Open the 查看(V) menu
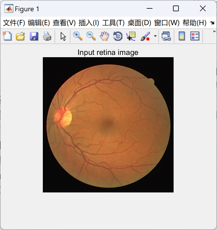 point(64,23)
